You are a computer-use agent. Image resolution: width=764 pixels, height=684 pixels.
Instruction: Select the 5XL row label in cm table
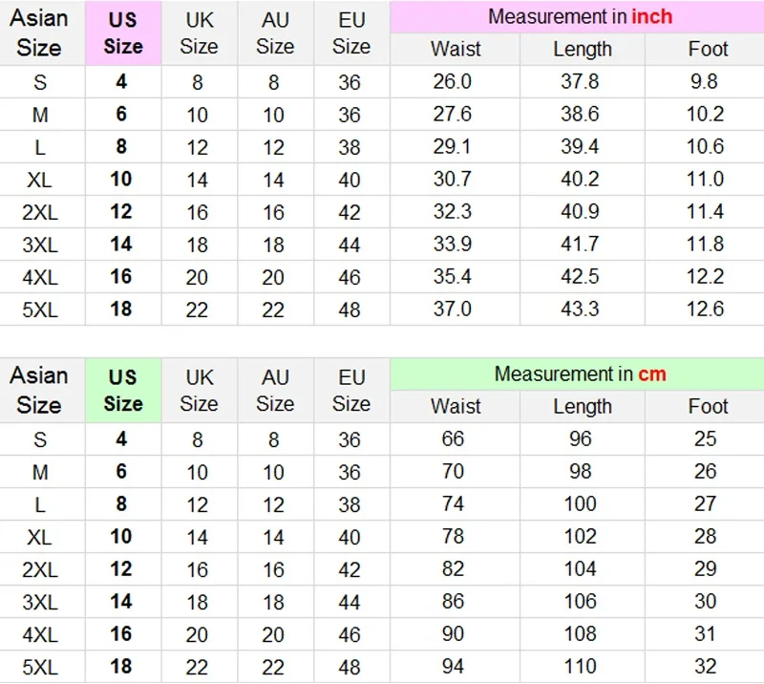[40, 667]
